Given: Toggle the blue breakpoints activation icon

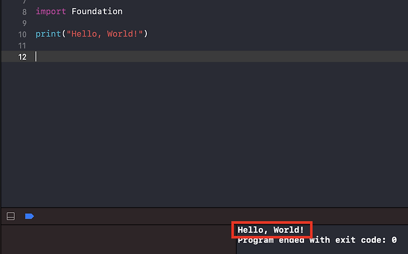Looking at the screenshot, I should [29, 216].
